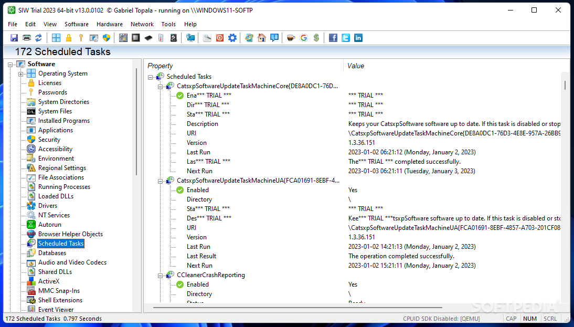Click the property pane horizontal scrollbar
The image size is (574, 327).
[297, 308]
